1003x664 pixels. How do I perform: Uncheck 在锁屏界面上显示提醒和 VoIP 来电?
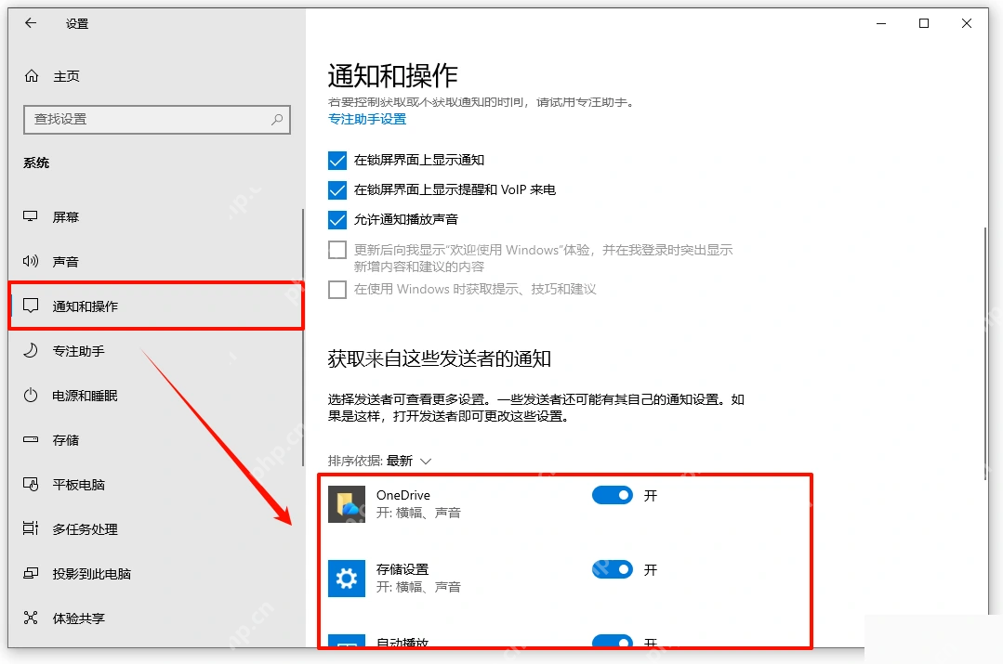(x=337, y=189)
